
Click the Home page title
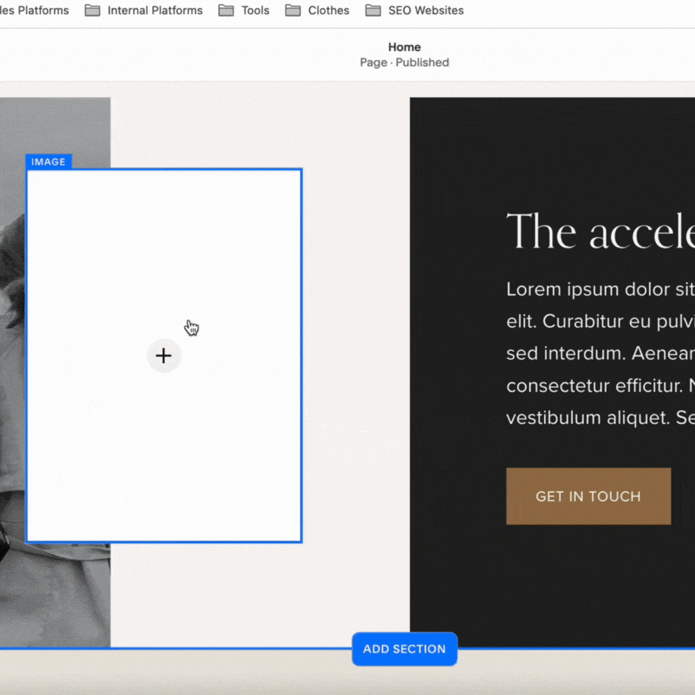coord(404,47)
